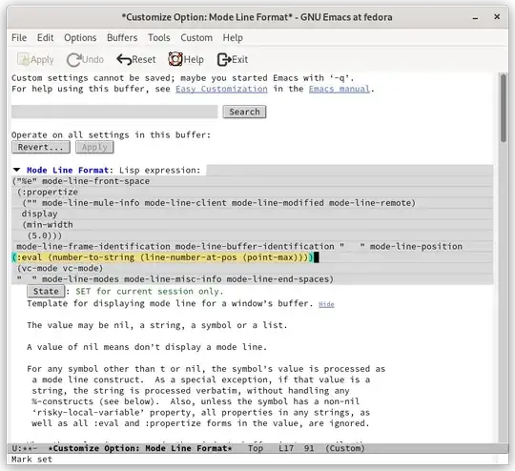Click 'Top' position indicator in mode line
This screenshot has height=471, width=515.
tap(256, 448)
